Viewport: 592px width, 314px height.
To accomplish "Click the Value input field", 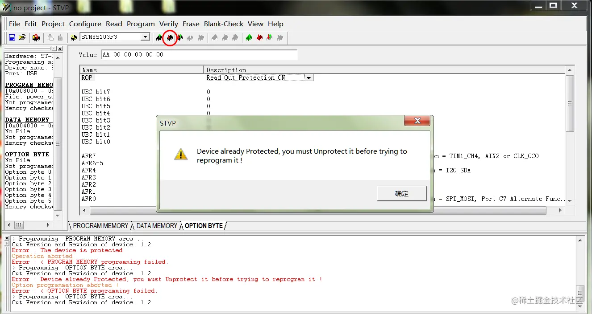I will pos(199,54).
